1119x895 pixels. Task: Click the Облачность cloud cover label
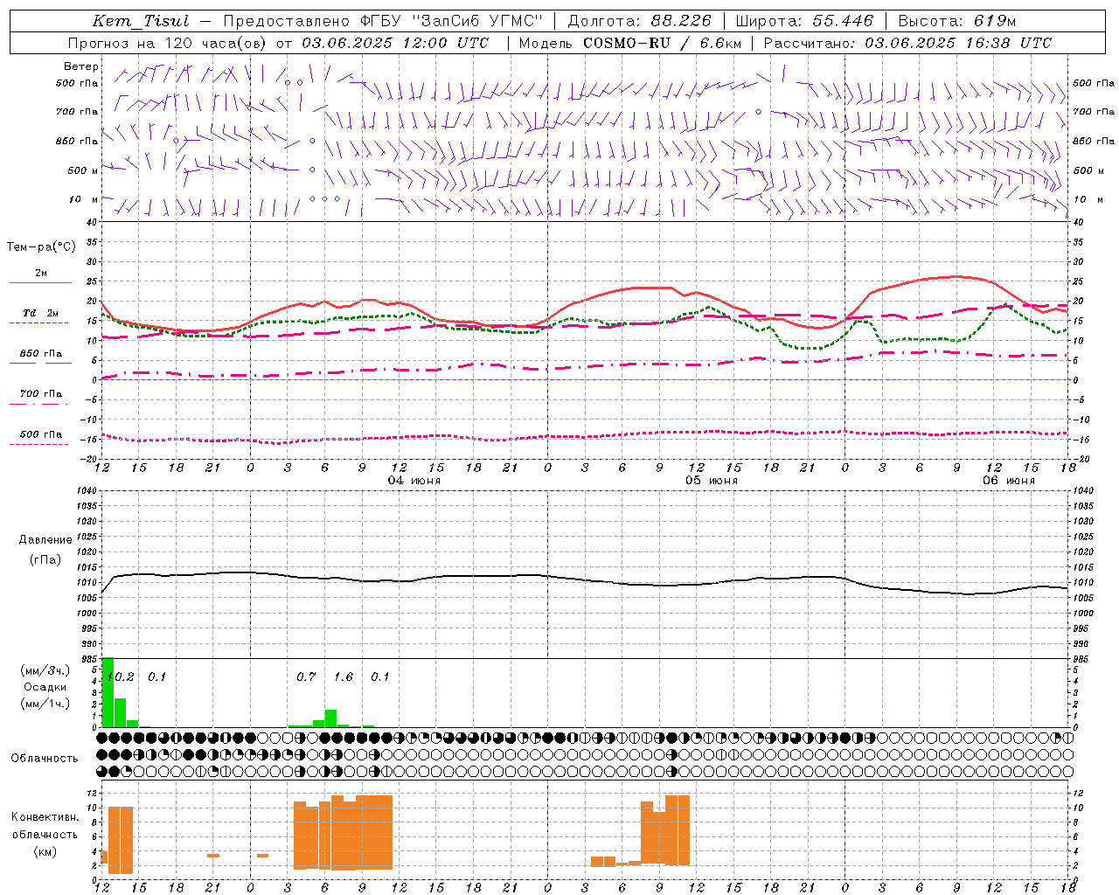click(45, 758)
